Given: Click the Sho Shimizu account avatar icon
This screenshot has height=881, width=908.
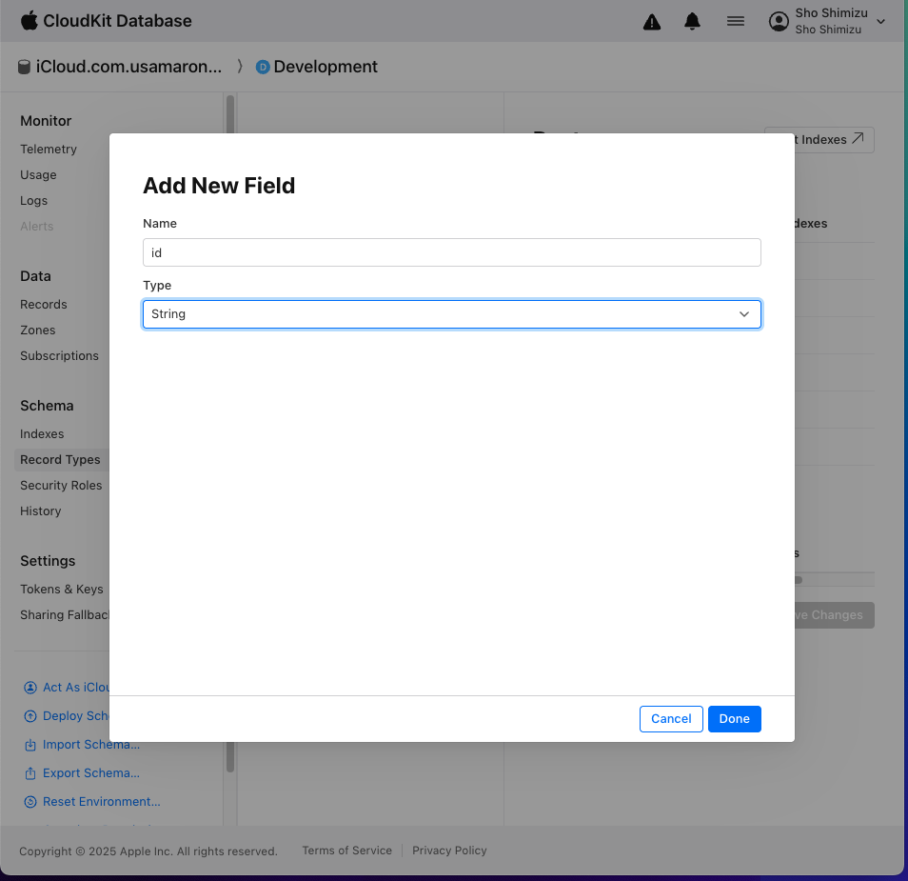Looking at the screenshot, I should (780, 21).
